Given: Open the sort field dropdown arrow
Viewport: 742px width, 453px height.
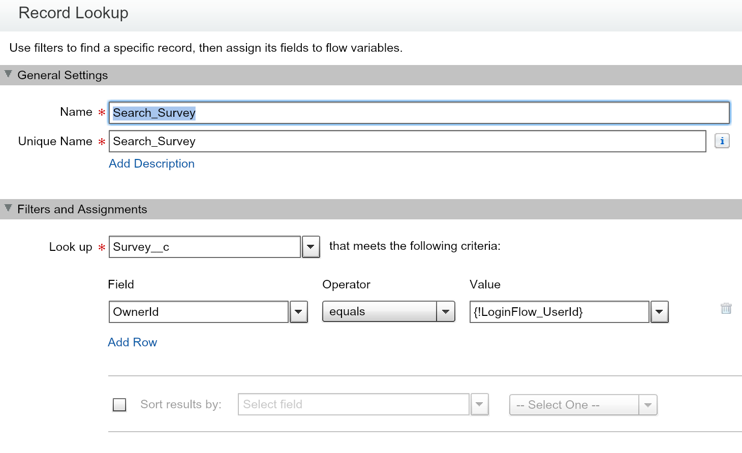Looking at the screenshot, I should click(x=479, y=405).
